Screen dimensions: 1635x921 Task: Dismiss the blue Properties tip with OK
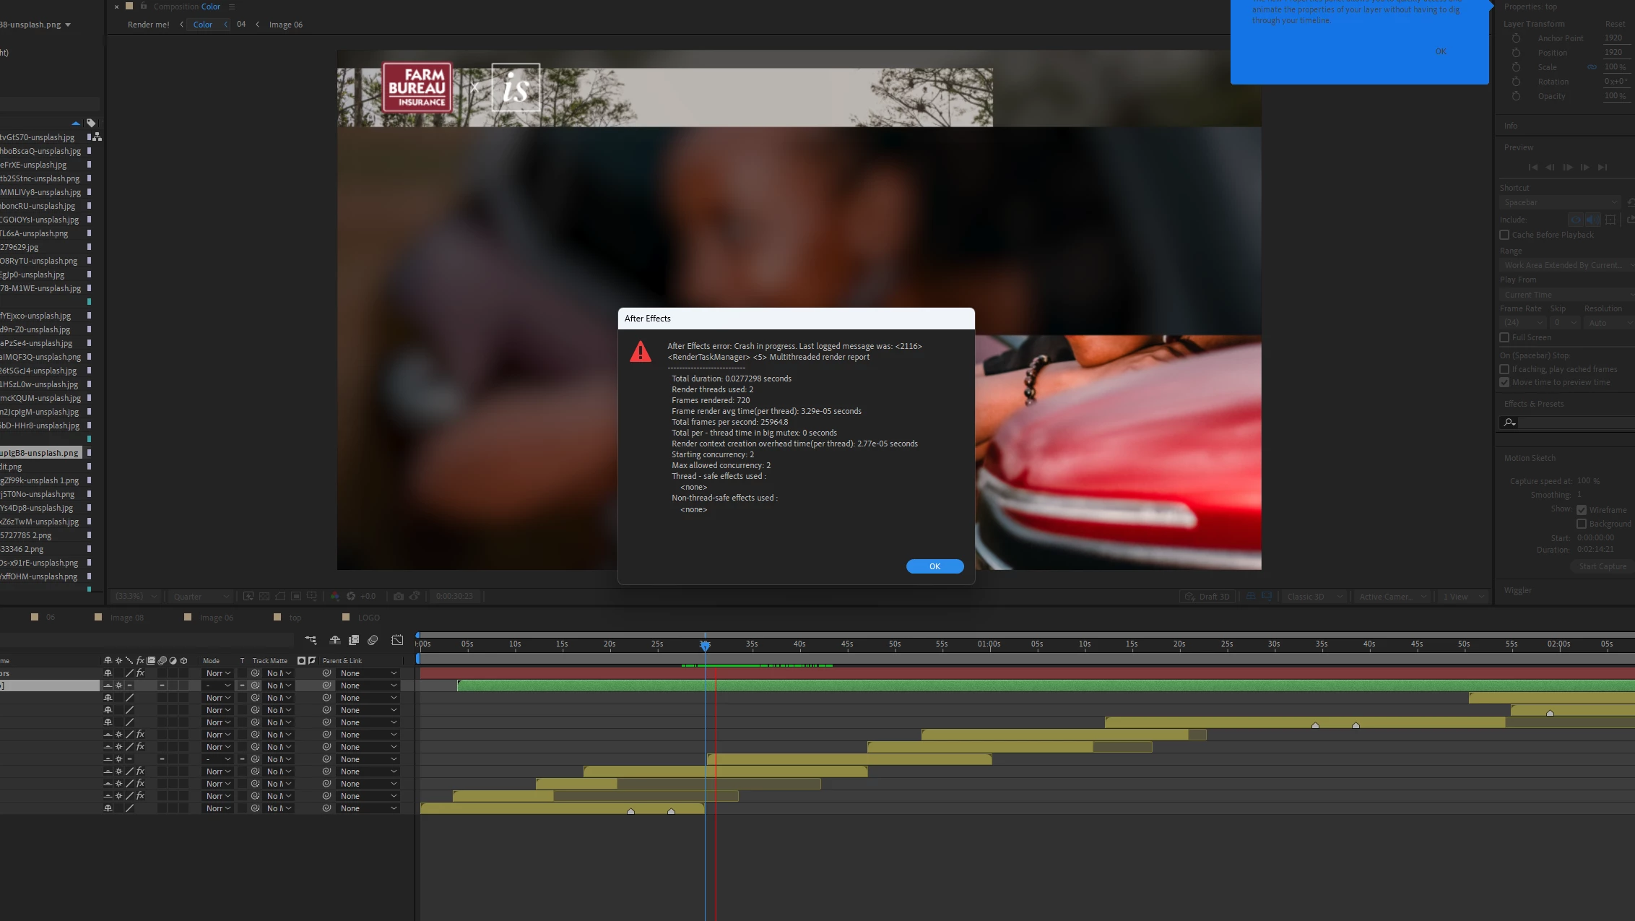1440,51
